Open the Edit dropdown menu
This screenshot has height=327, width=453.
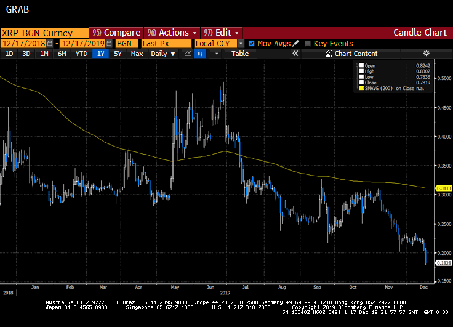222,33
